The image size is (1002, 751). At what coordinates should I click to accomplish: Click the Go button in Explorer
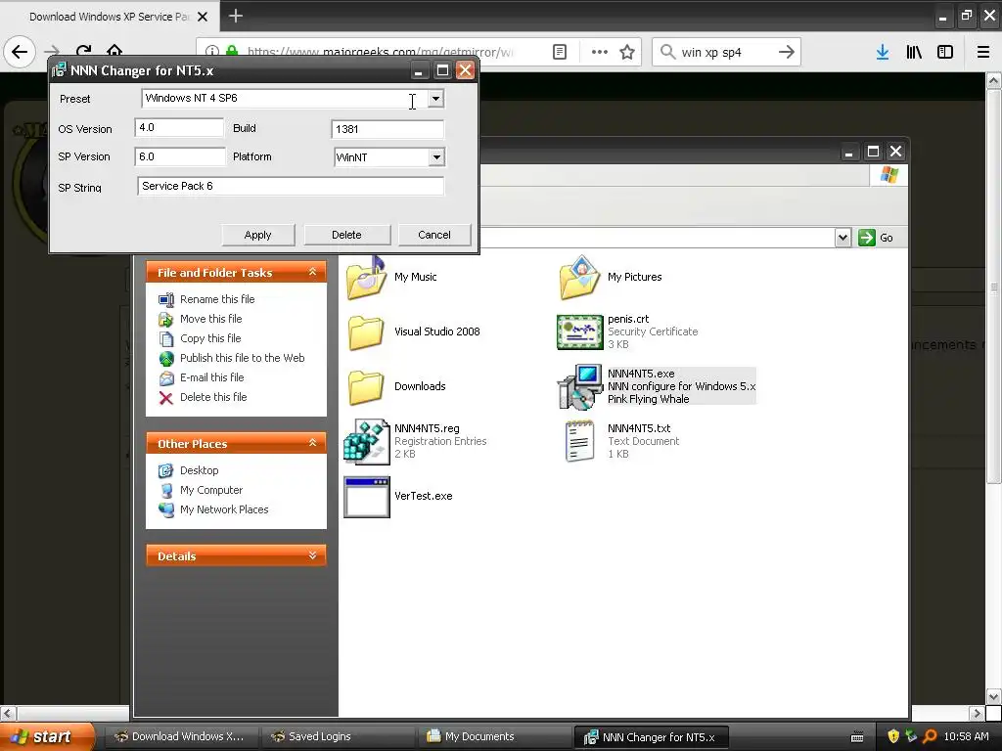click(876, 238)
